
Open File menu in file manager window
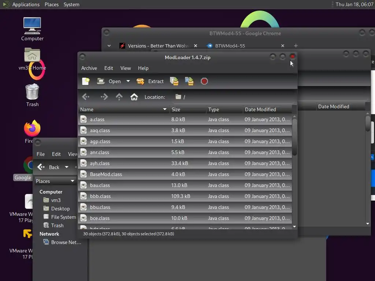(40, 154)
